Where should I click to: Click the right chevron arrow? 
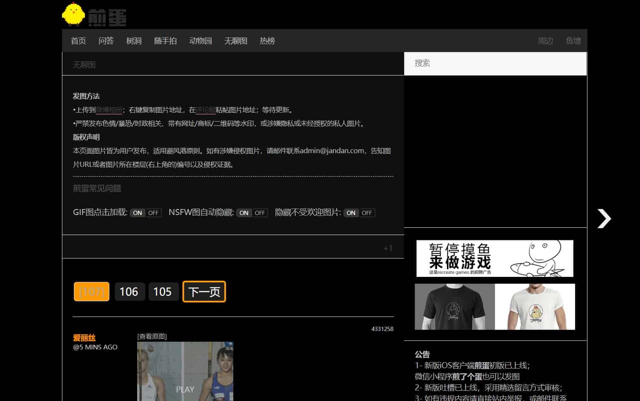604,219
